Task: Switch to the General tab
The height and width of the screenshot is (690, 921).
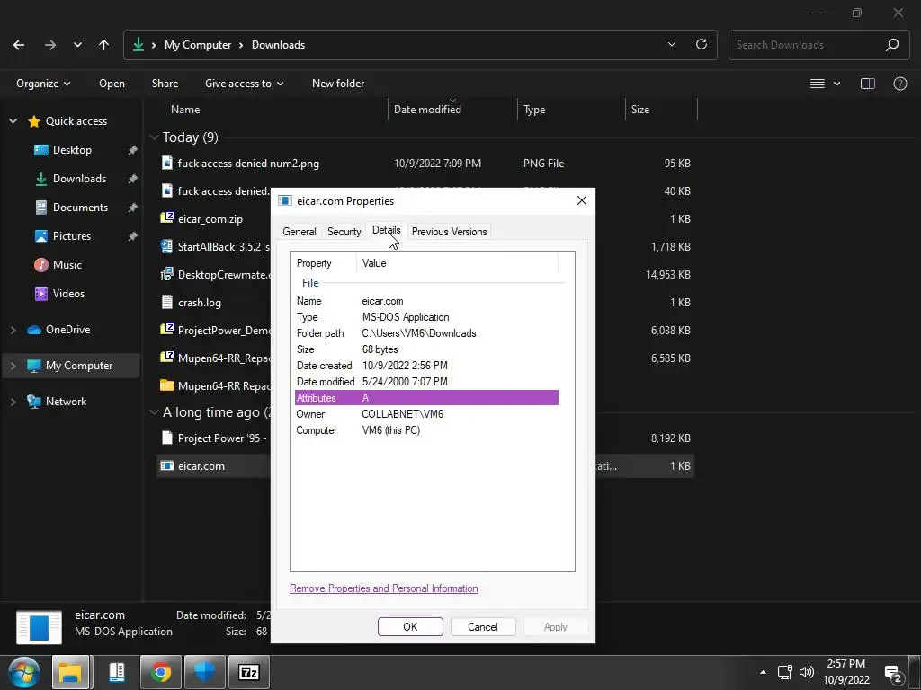Action: point(299,232)
